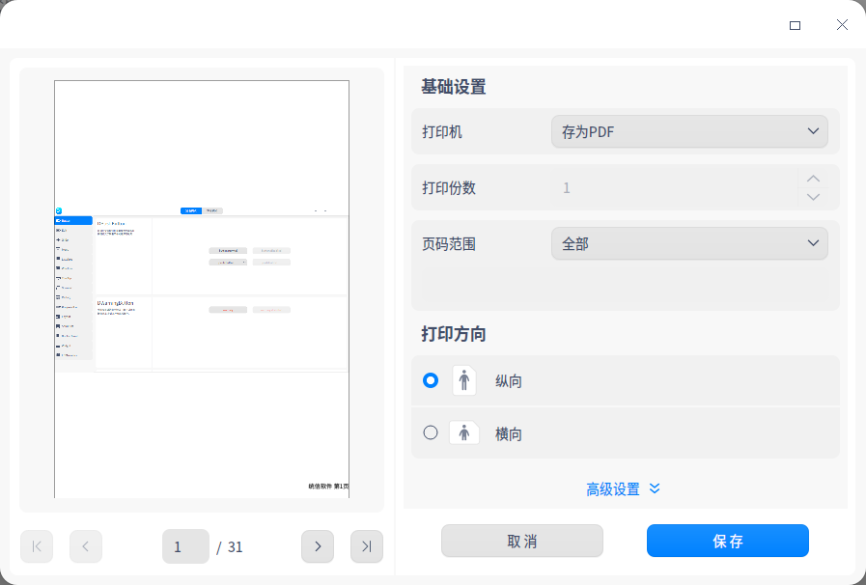Jump to the last preview page
Screen dimensions: 866x585
[x=367, y=546]
